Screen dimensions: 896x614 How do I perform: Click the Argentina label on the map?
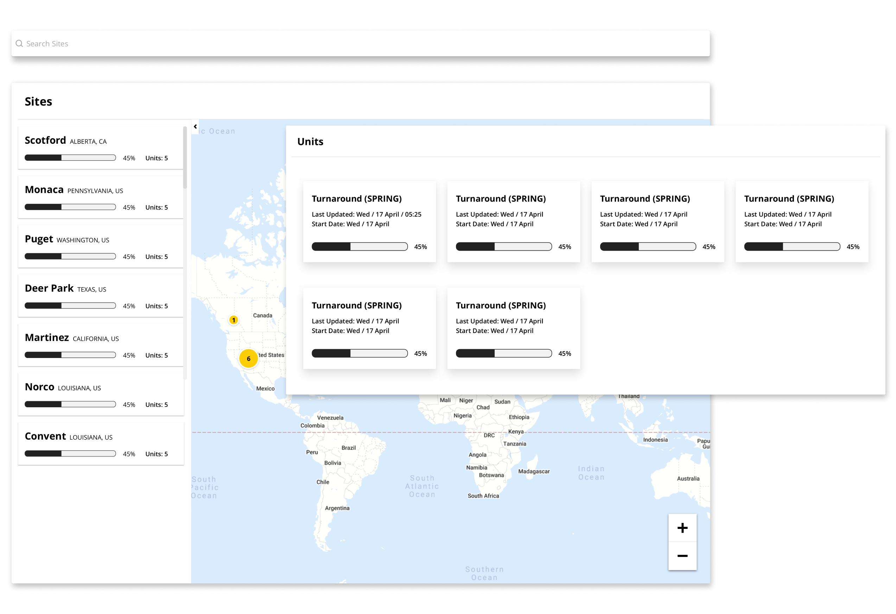pyautogui.click(x=337, y=509)
